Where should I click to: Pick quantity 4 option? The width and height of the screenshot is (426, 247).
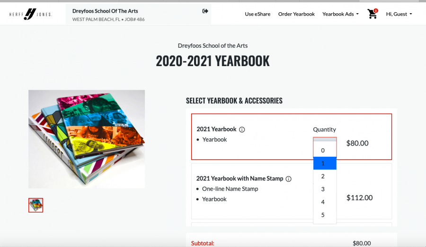point(325,202)
